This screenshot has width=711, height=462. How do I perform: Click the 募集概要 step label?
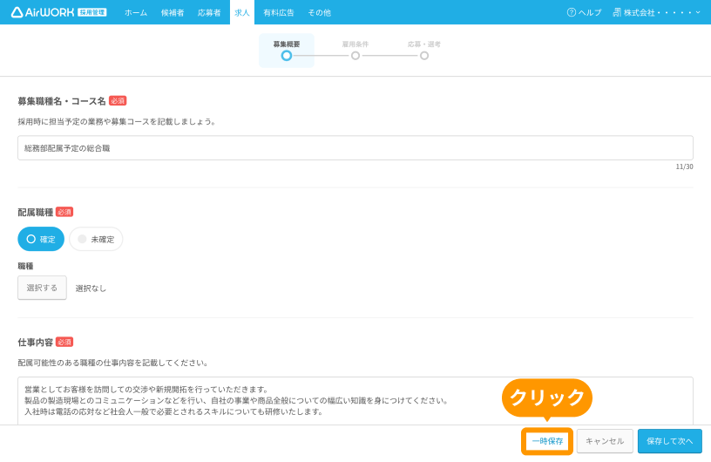287,44
